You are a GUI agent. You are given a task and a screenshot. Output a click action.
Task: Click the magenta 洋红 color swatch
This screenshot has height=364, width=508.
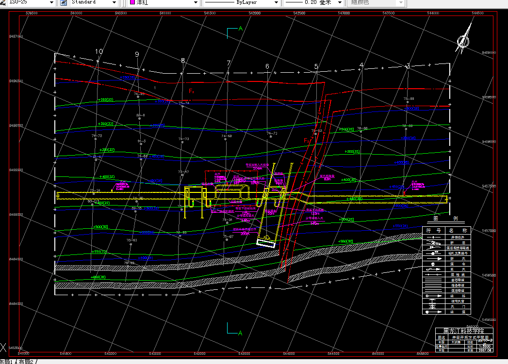(132, 2)
